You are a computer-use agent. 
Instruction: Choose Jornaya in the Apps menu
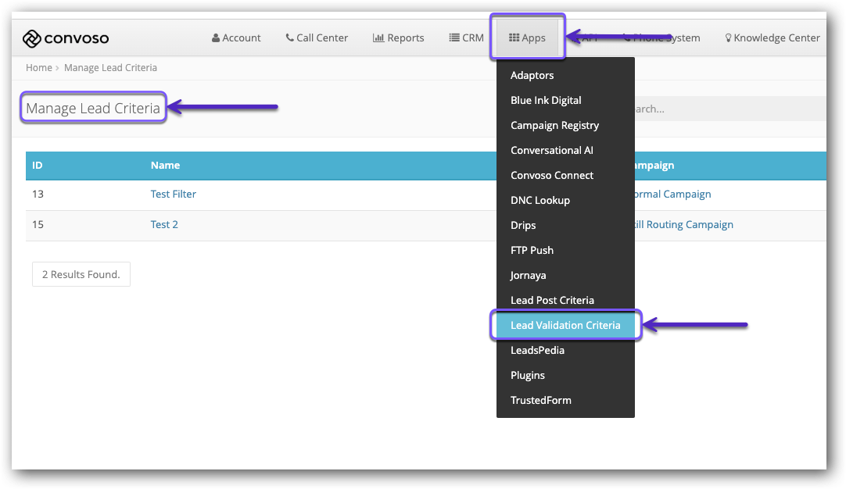565,275
